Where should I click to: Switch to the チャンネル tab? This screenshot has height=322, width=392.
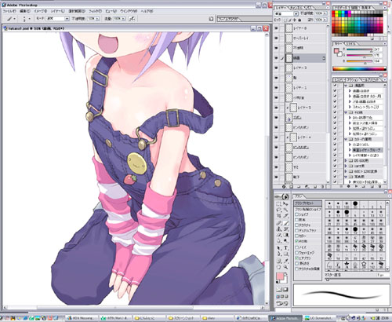[x=296, y=8]
